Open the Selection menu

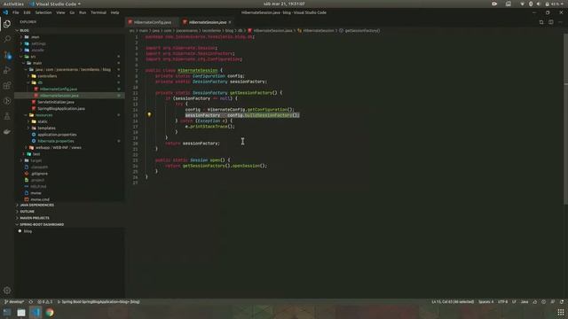pos(43,12)
